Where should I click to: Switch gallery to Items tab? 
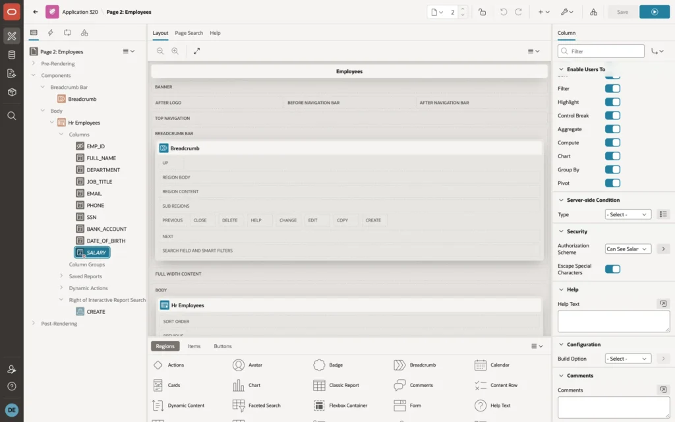pyautogui.click(x=194, y=346)
